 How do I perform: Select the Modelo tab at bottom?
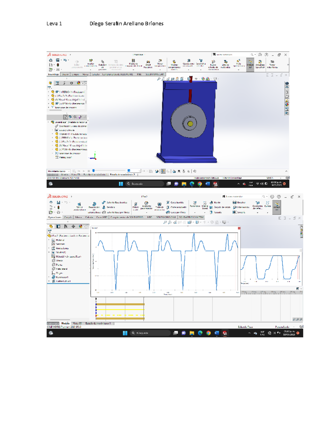(x=65, y=323)
